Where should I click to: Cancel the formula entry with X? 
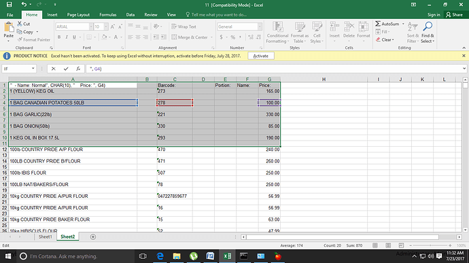pyautogui.click(x=53, y=69)
